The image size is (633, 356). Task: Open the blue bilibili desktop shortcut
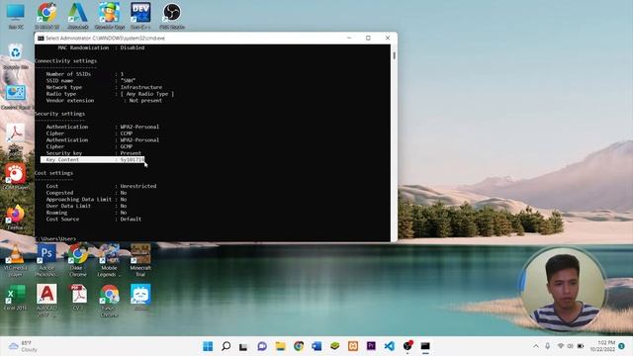[x=140, y=298]
